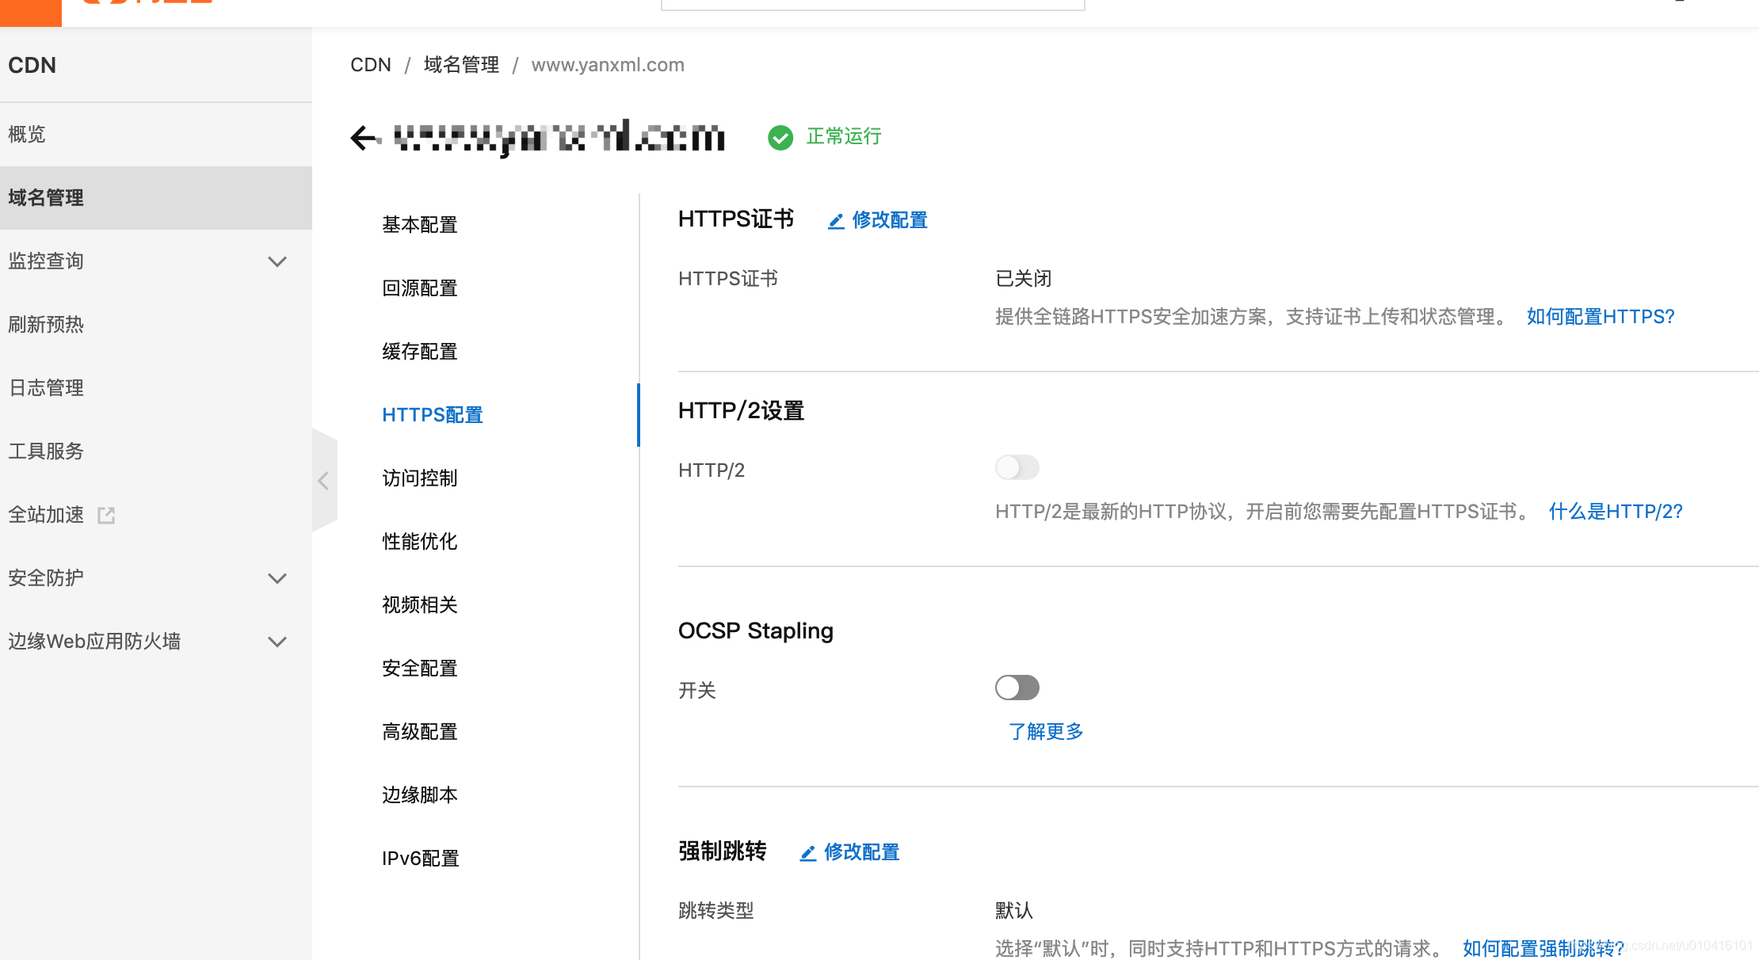
Task: Open 日志管理 in the sidebar
Action: click(156, 388)
